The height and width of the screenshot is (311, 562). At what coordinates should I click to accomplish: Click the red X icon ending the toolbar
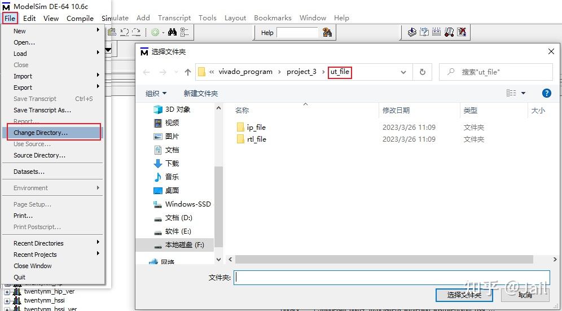click(462, 32)
